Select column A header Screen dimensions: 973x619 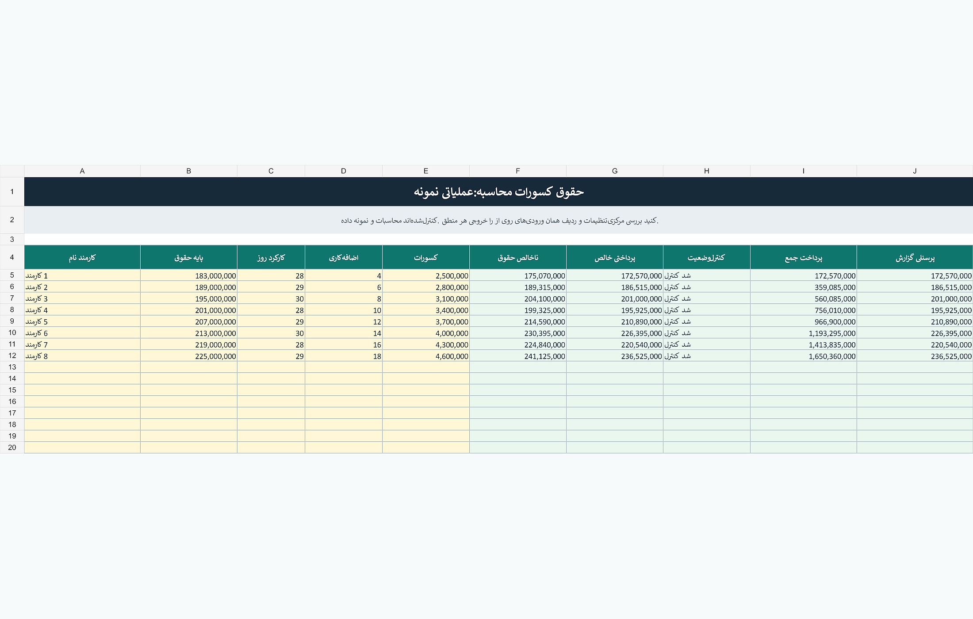(82, 171)
